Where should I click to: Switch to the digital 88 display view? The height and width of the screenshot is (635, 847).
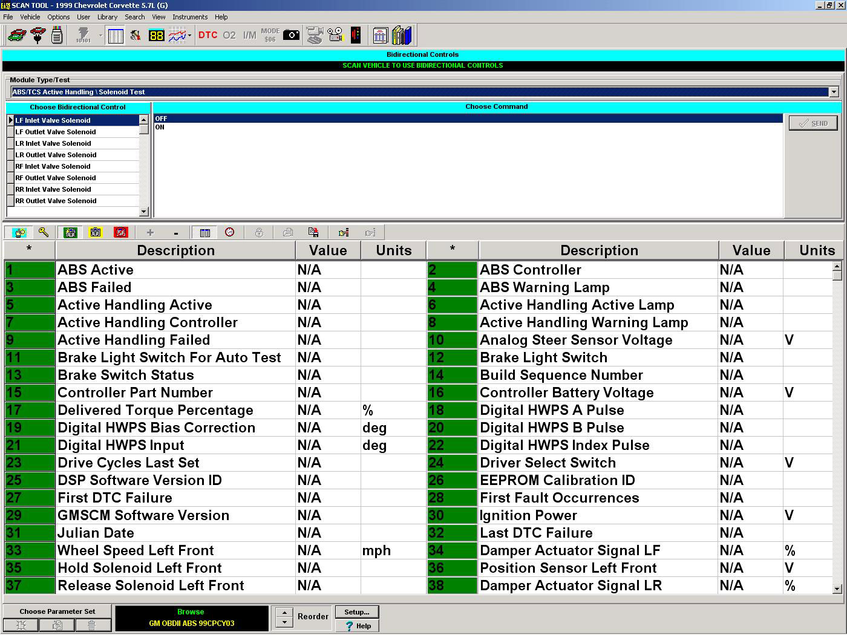pos(156,36)
